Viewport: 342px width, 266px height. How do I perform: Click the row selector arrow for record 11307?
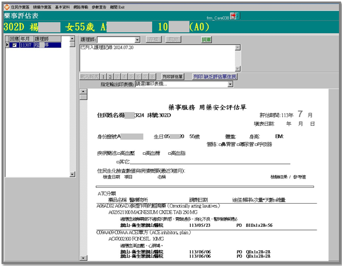[x=8, y=45]
